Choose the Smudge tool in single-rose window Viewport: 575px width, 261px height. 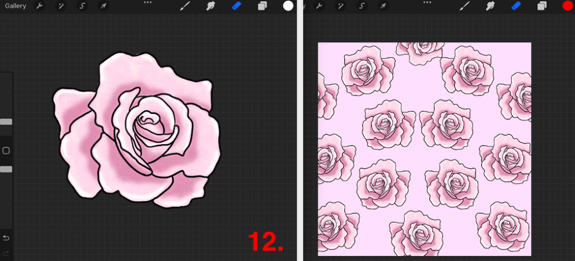[x=210, y=6]
